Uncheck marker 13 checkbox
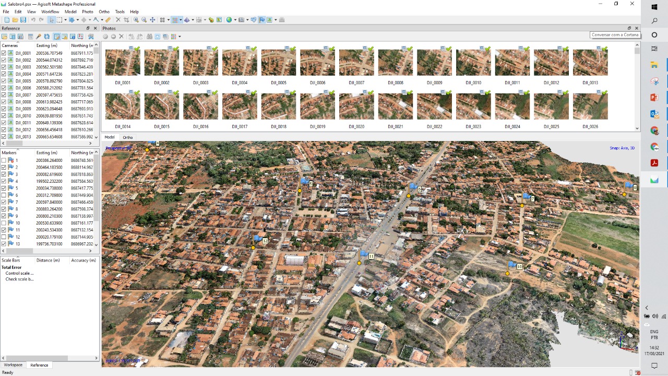 click(4, 244)
